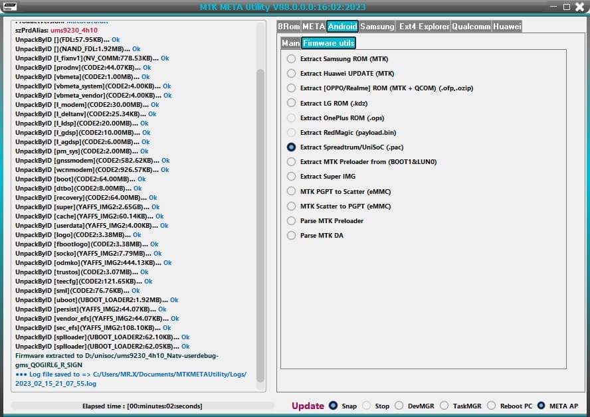Viewport: 590px width, 417px height.
Task: Switch to the META tab
Action: [x=314, y=27]
